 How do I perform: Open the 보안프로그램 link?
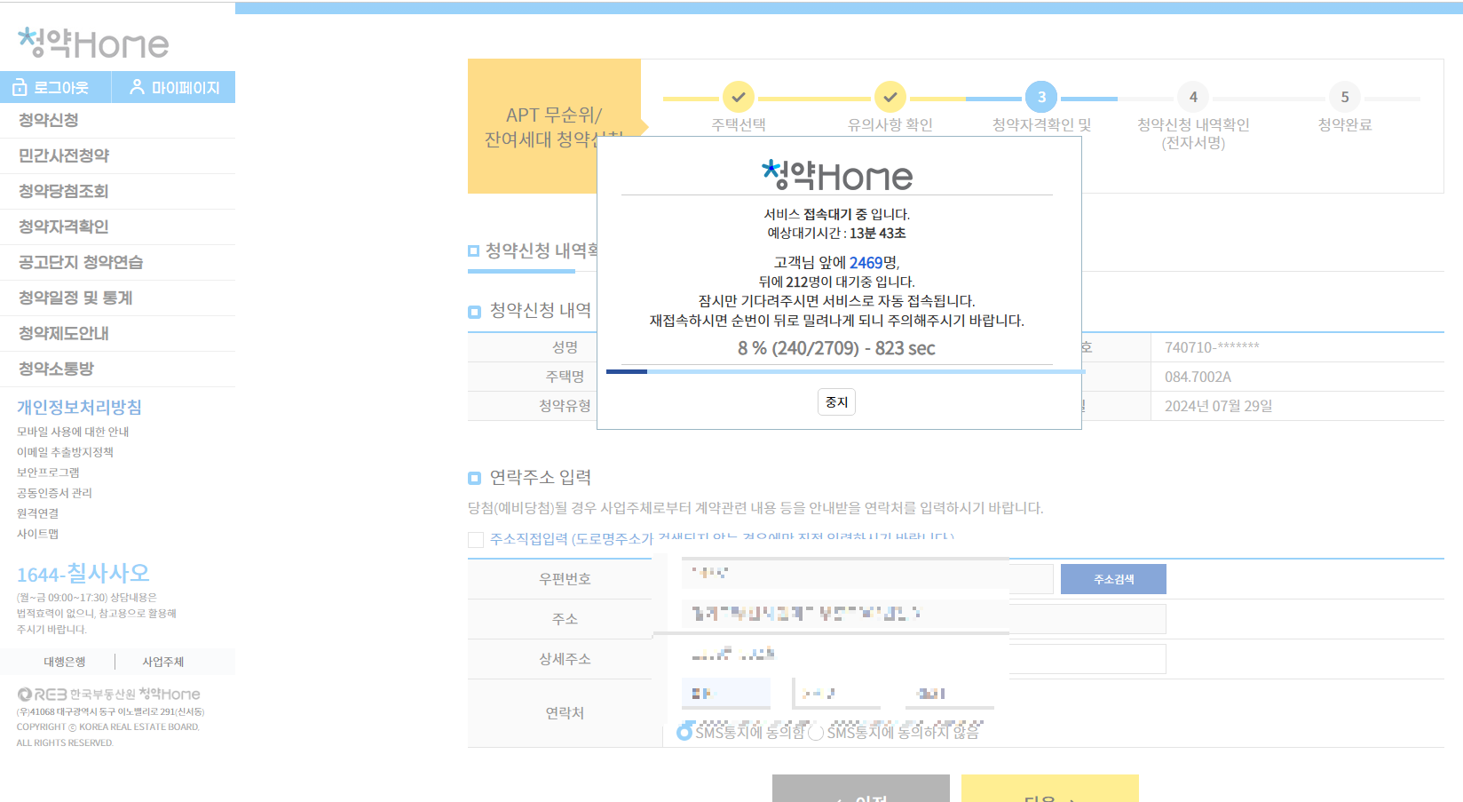tap(48, 472)
